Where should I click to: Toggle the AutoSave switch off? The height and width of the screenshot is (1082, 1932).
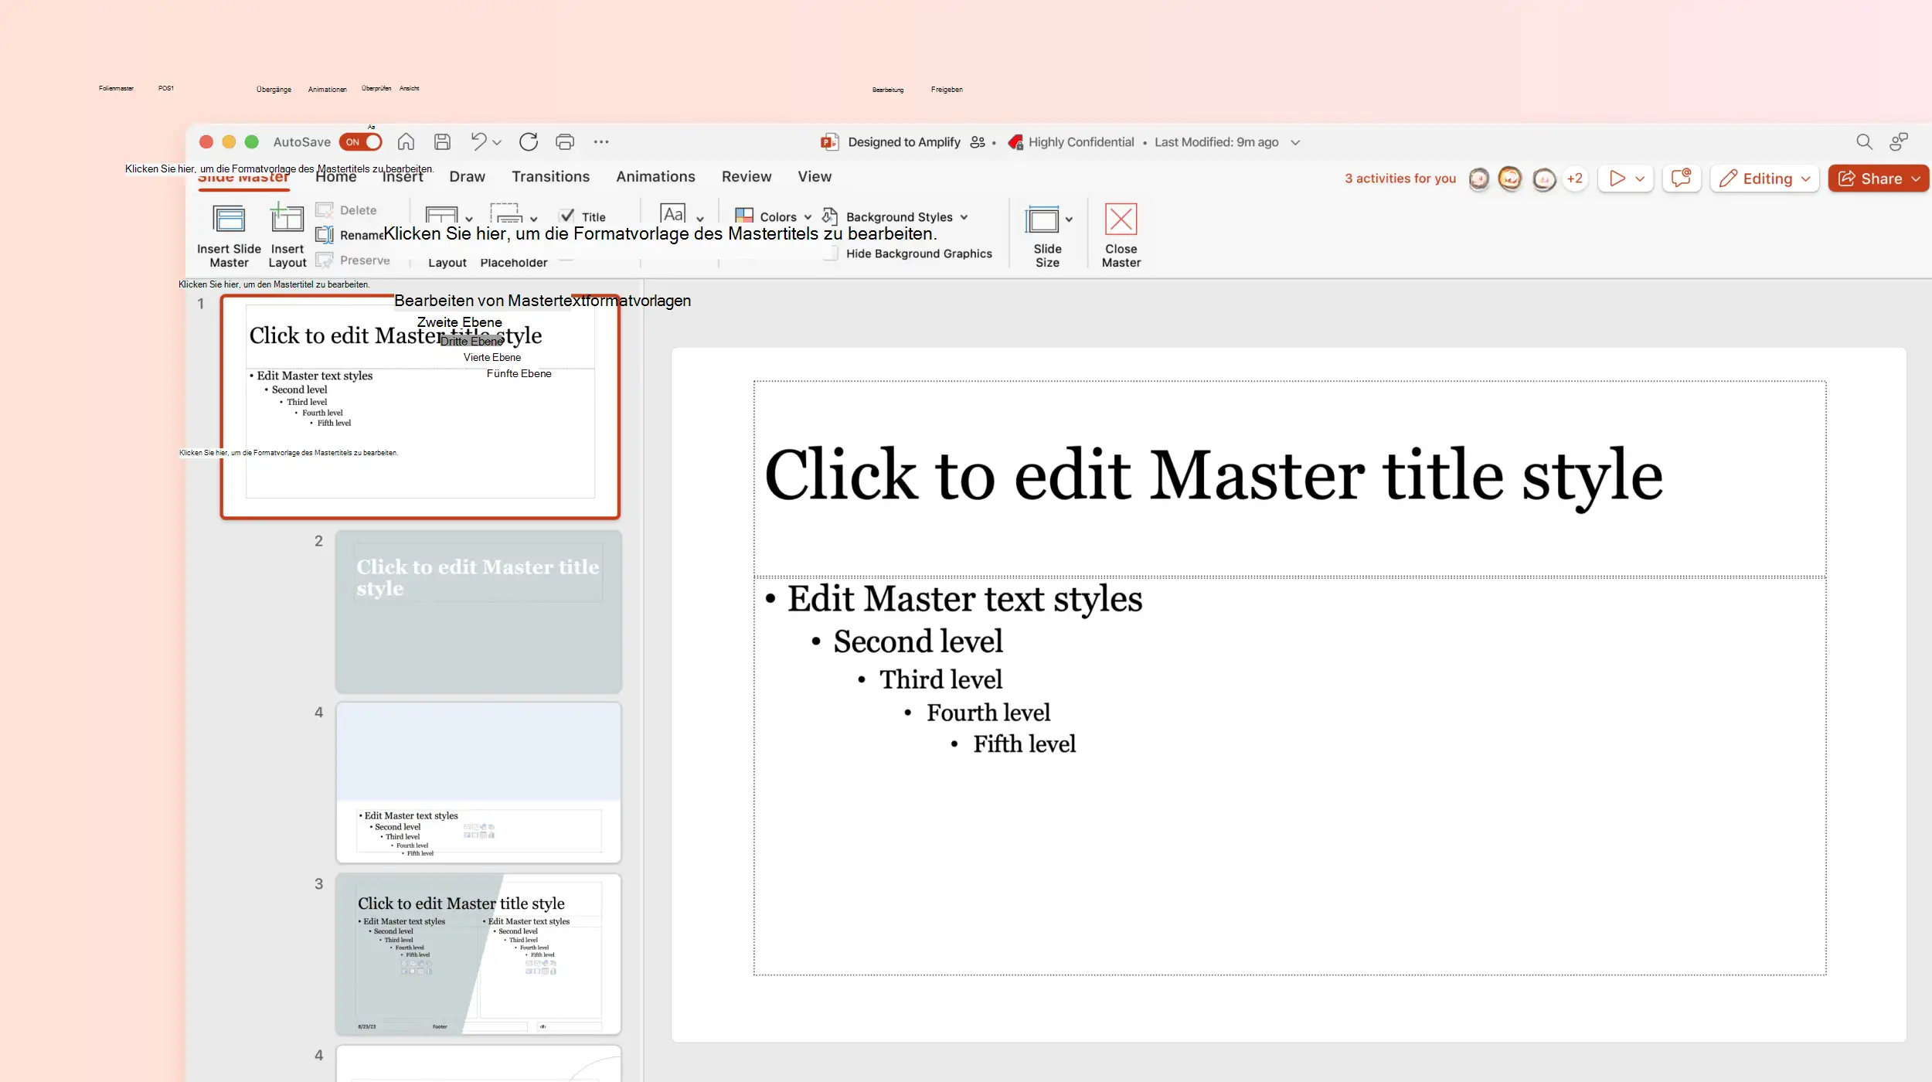[x=361, y=142]
